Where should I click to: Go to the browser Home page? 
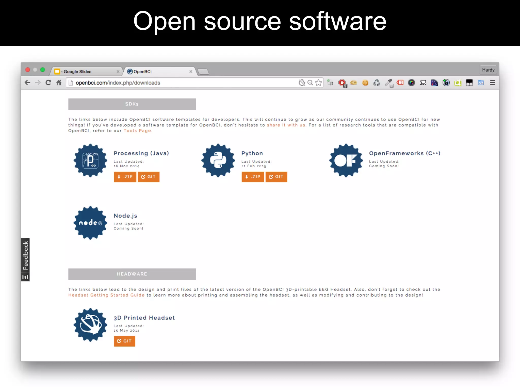(x=59, y=83)
